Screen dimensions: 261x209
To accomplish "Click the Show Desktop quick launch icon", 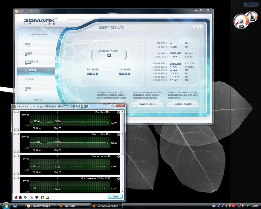I will pyautogui.click(x=15, y=206).
